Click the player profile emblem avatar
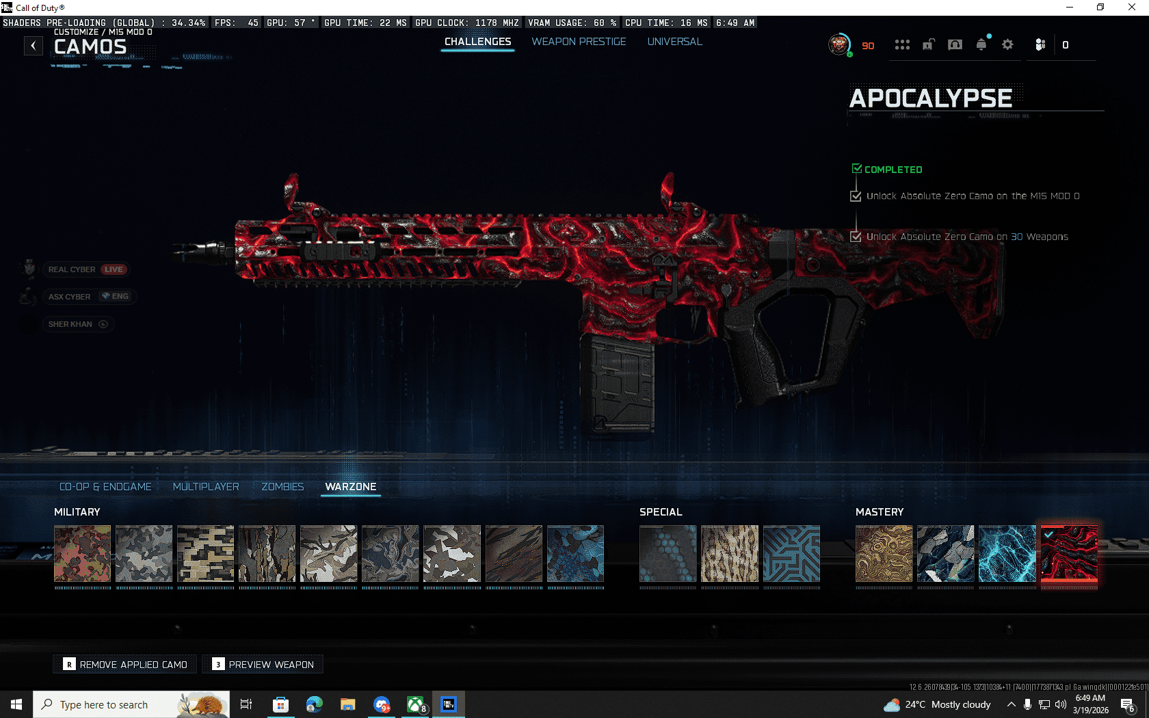Image resolution: width=1149 pixels, height=718 pixels. pos(839,44)
